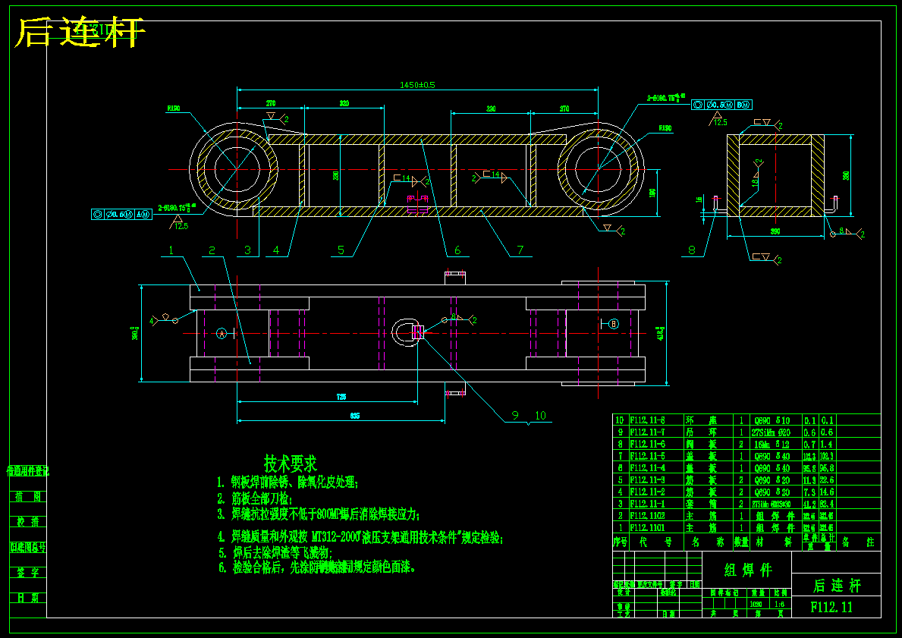
Task: Select the 名称 column header
Action: click(x=708, y=542)
